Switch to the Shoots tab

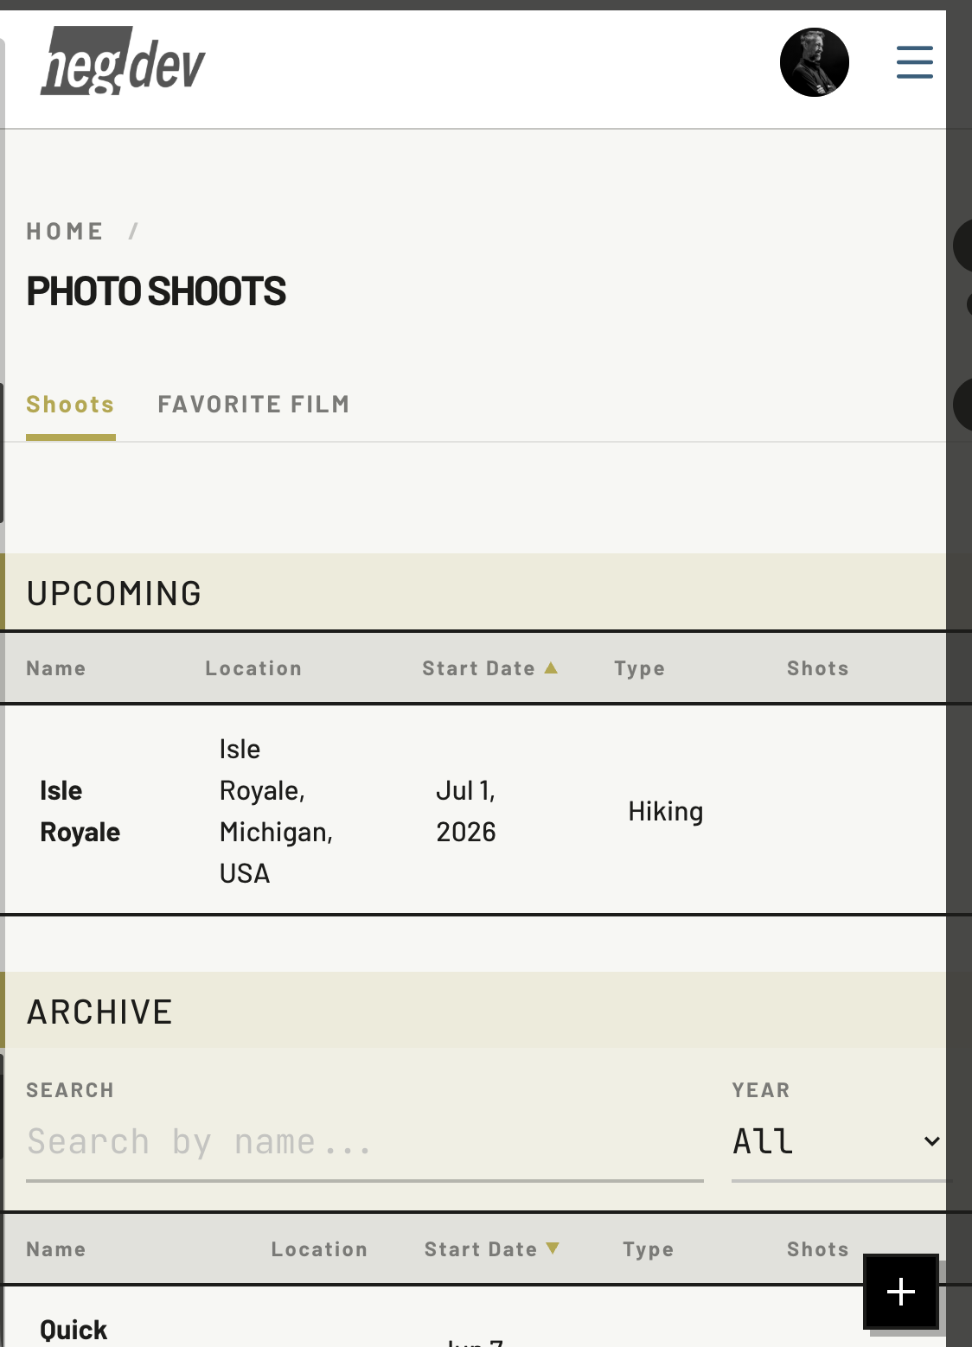pyautogui.click(x=70, y=405)
